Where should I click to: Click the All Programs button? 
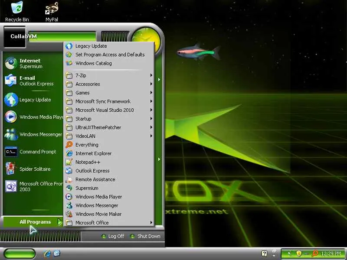33,222
